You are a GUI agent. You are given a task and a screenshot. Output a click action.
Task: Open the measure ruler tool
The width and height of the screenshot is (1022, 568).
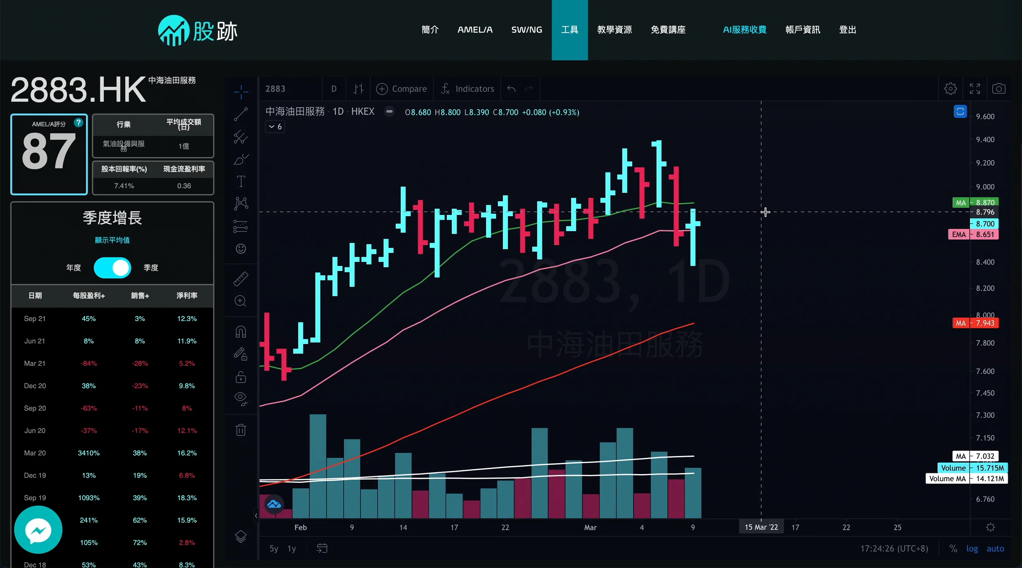point(240,279)
